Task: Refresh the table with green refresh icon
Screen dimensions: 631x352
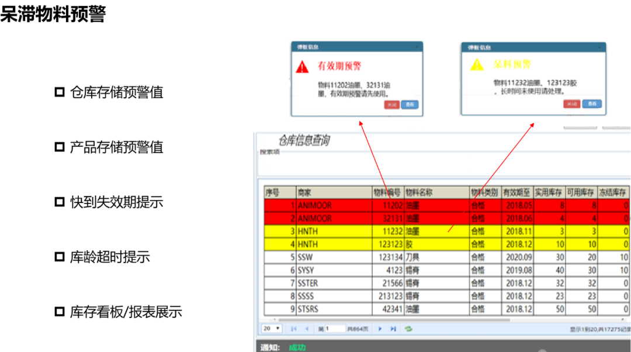Action: 408,329
